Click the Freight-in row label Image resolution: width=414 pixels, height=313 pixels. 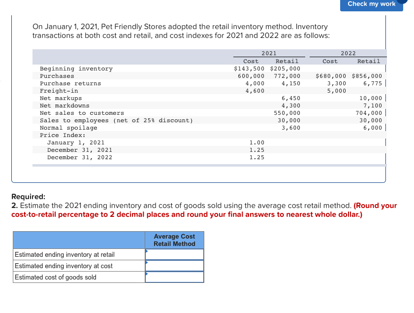pyautogui.click(x=59, y=91)
